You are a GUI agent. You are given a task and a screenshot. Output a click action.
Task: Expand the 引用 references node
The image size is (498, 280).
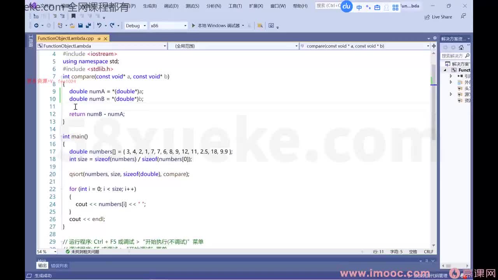coord(451,76)
